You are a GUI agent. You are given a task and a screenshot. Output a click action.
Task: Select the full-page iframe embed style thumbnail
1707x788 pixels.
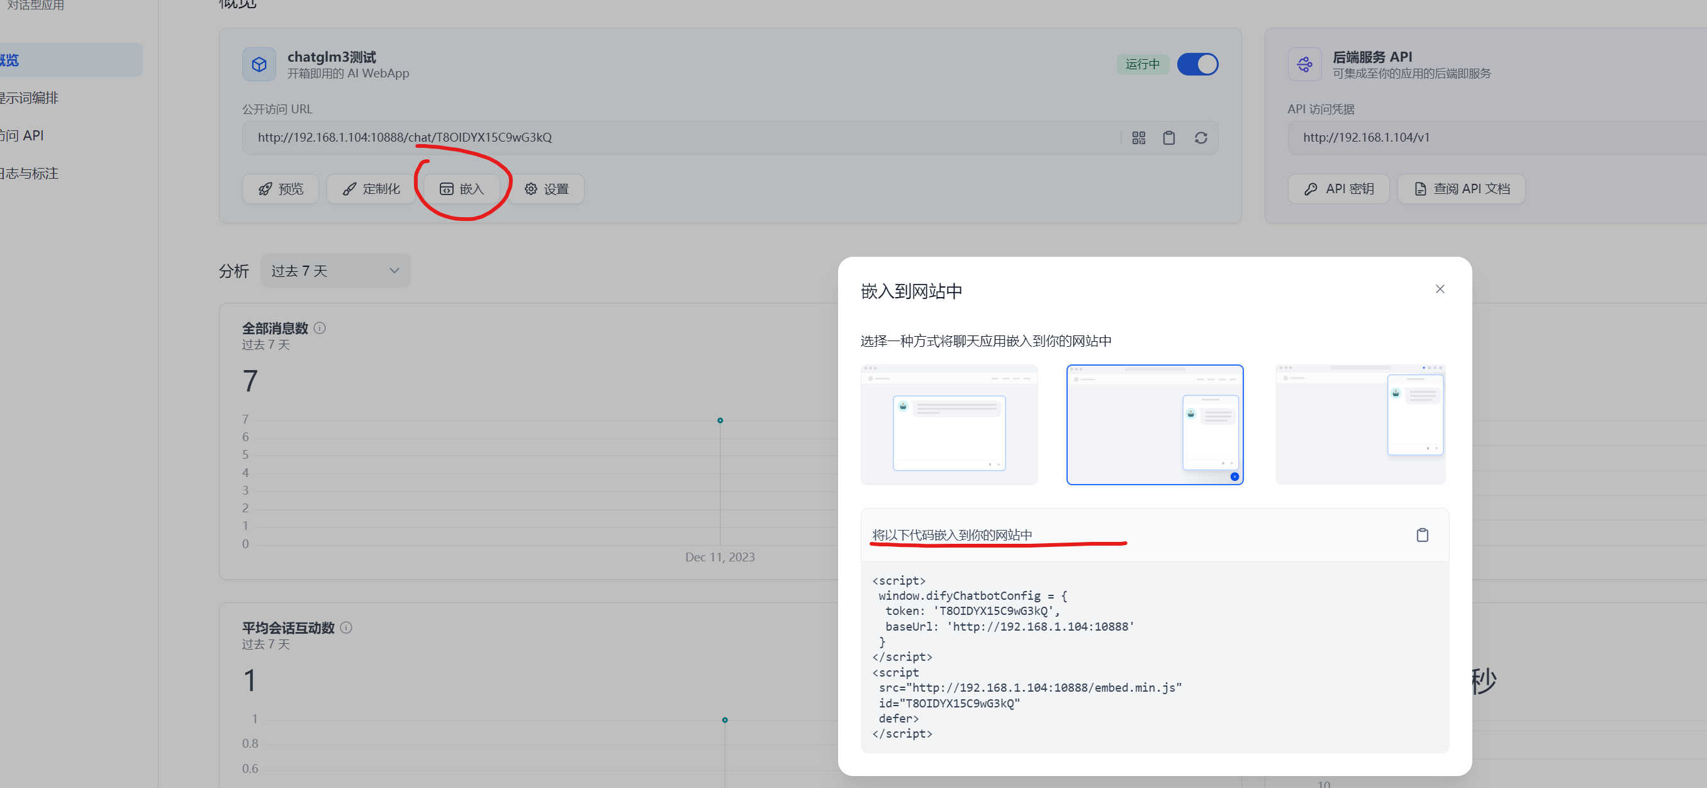(949, 425)
